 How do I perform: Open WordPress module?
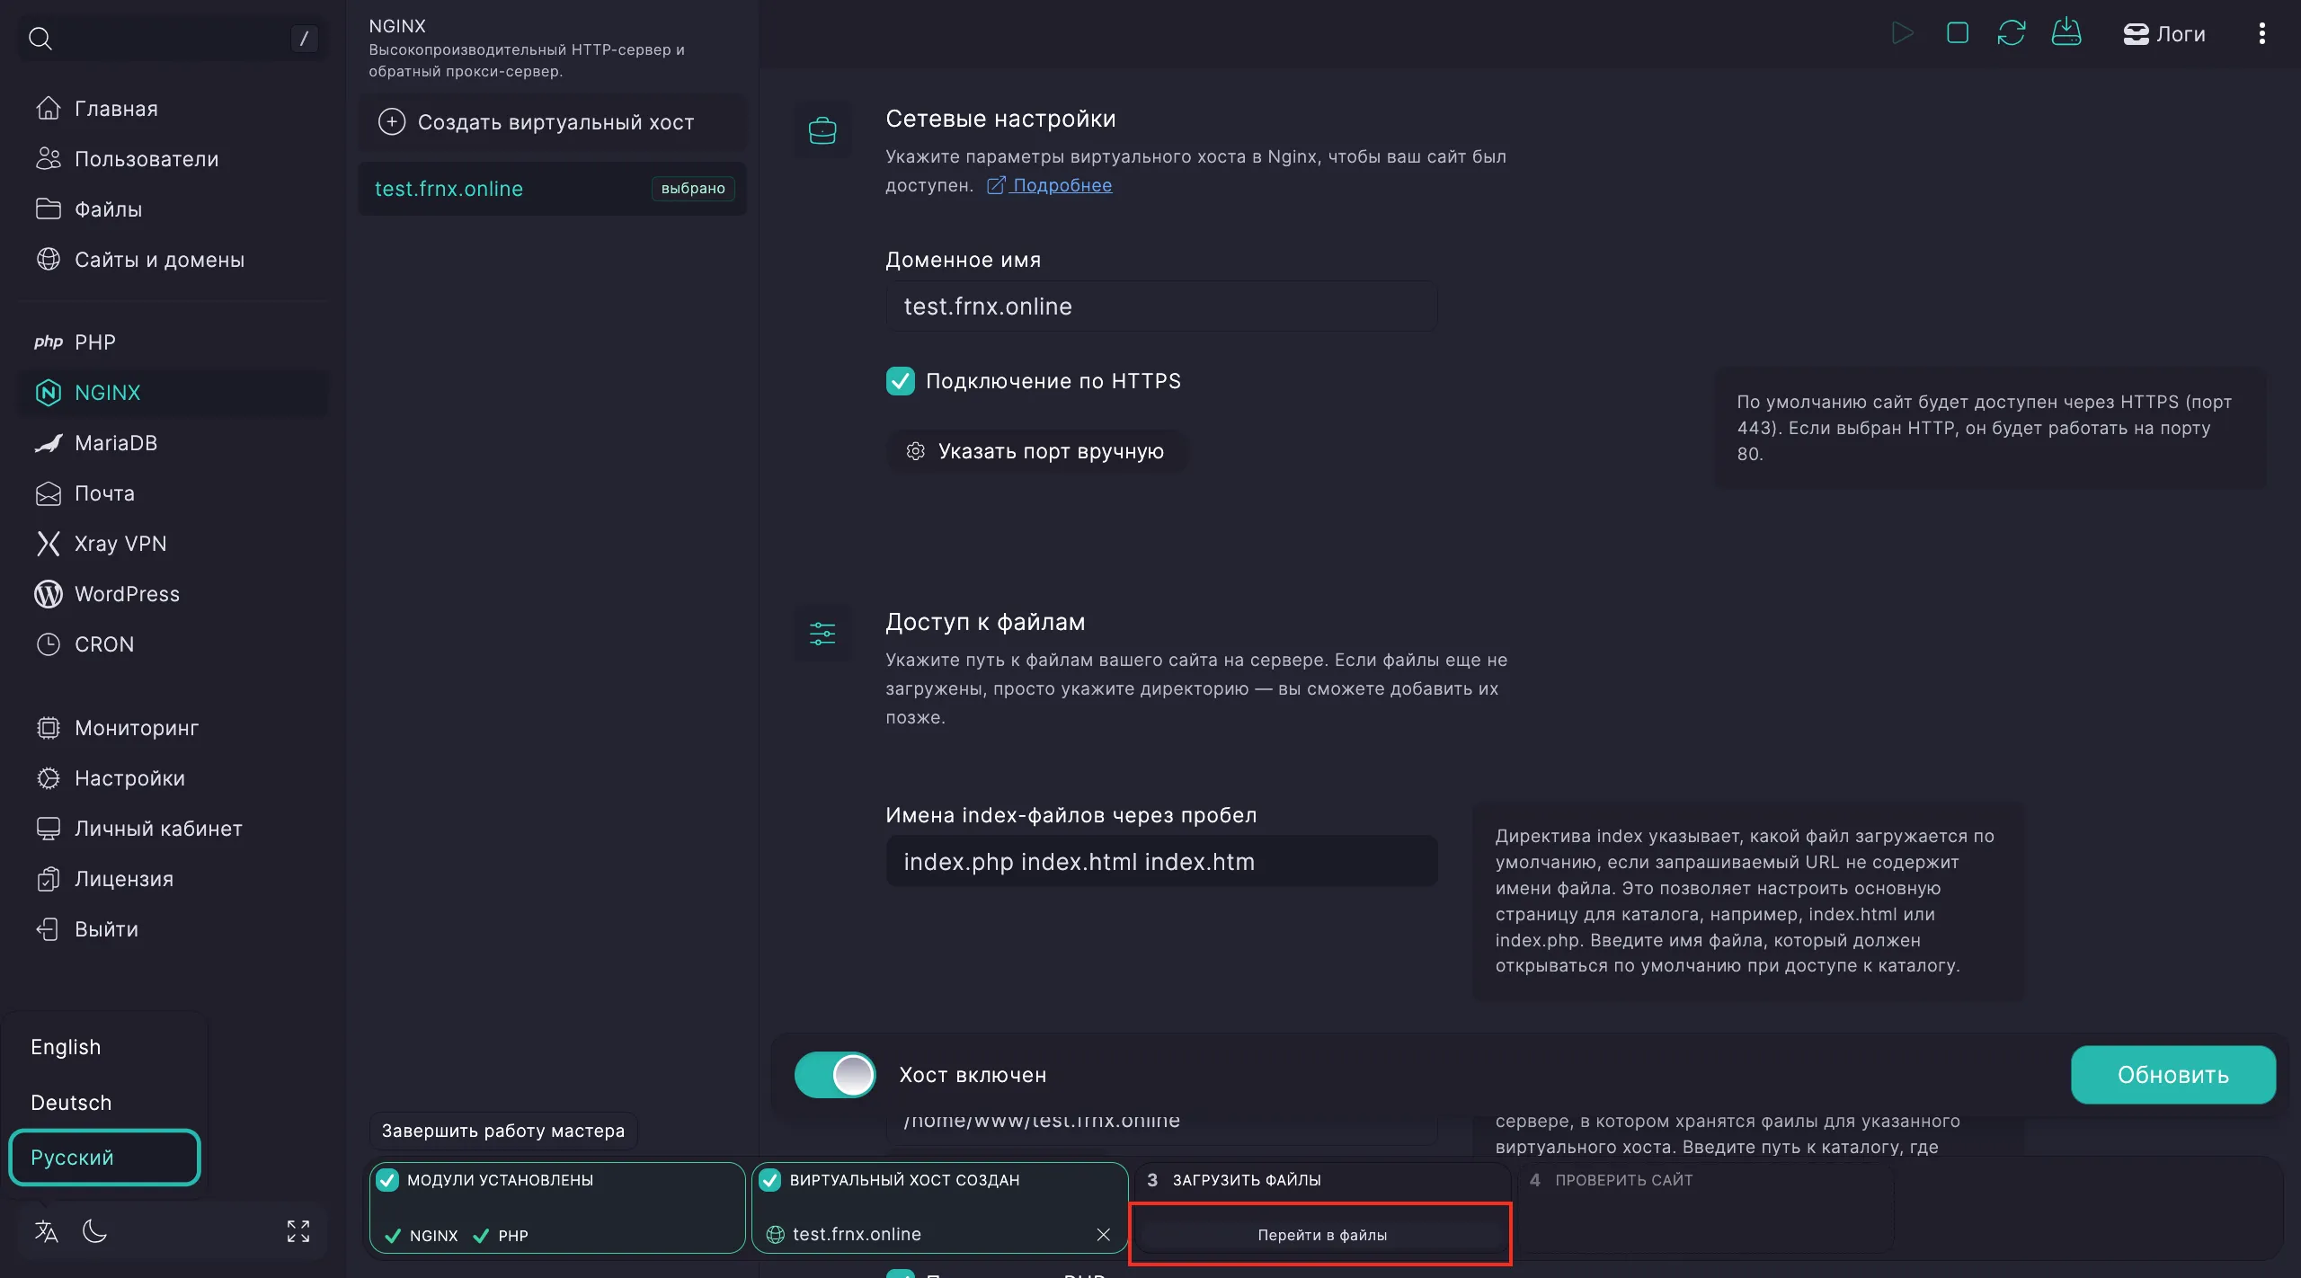(x=174, y=594)
